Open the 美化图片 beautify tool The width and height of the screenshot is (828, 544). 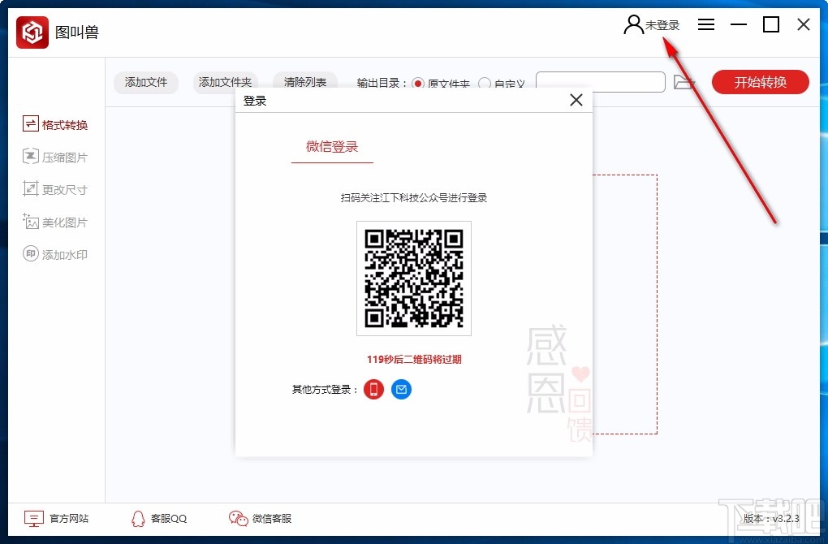tap(55, 221)
